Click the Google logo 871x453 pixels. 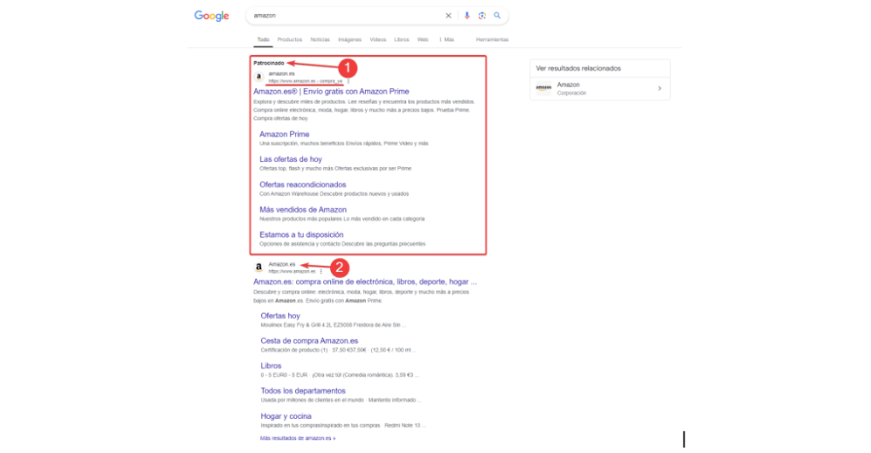[212, 17]
